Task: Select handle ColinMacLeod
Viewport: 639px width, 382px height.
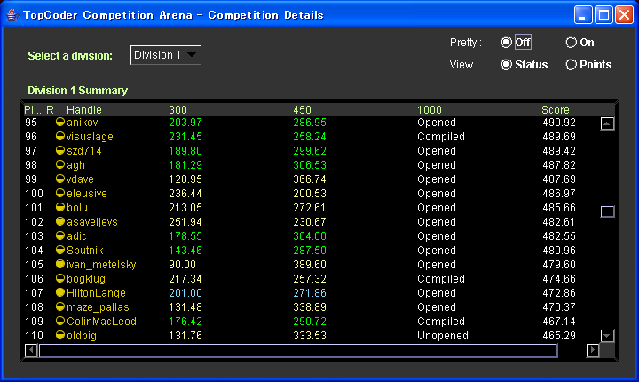Action: [x=101, y=322]
